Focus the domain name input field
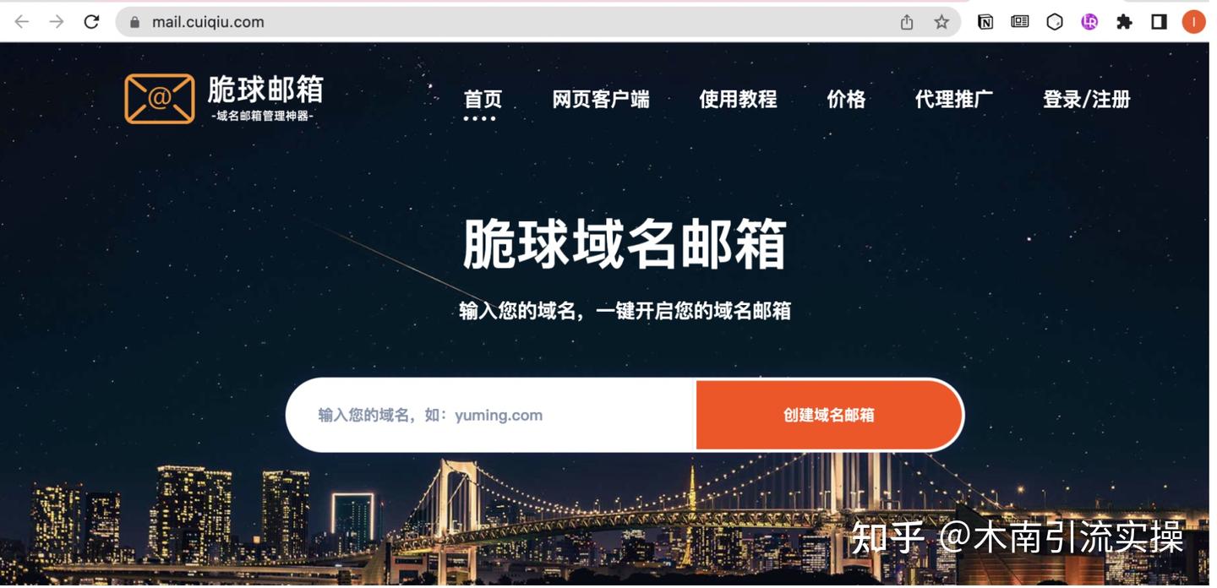 (x=491, y=415)
